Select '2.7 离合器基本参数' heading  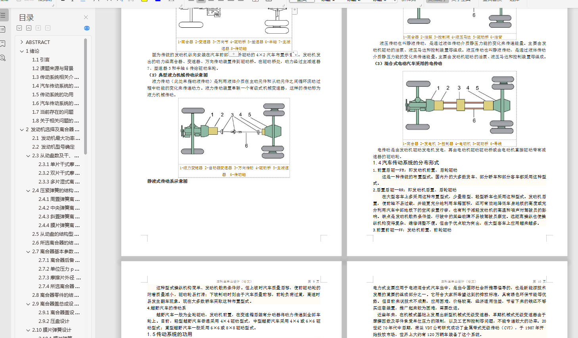tap(56, 252)
